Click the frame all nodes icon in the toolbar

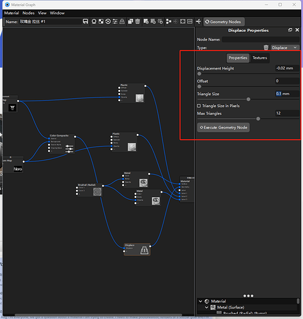[x=183, y=22]
